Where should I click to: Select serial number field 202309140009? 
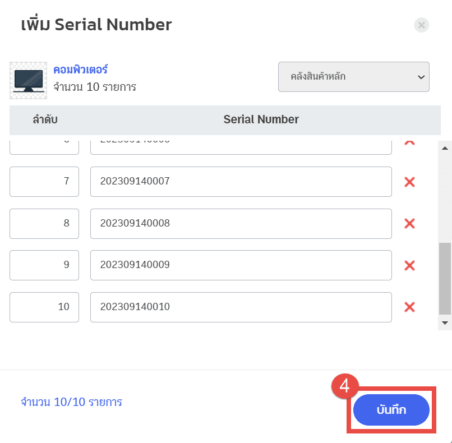241,265
